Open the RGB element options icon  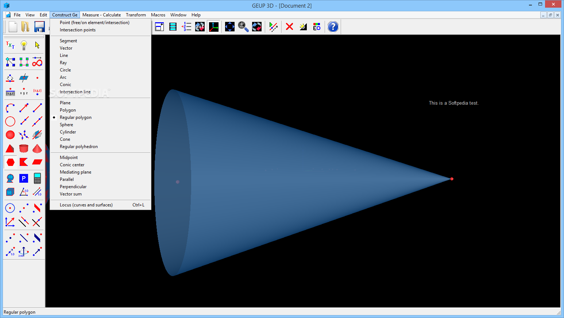[317, 27]
